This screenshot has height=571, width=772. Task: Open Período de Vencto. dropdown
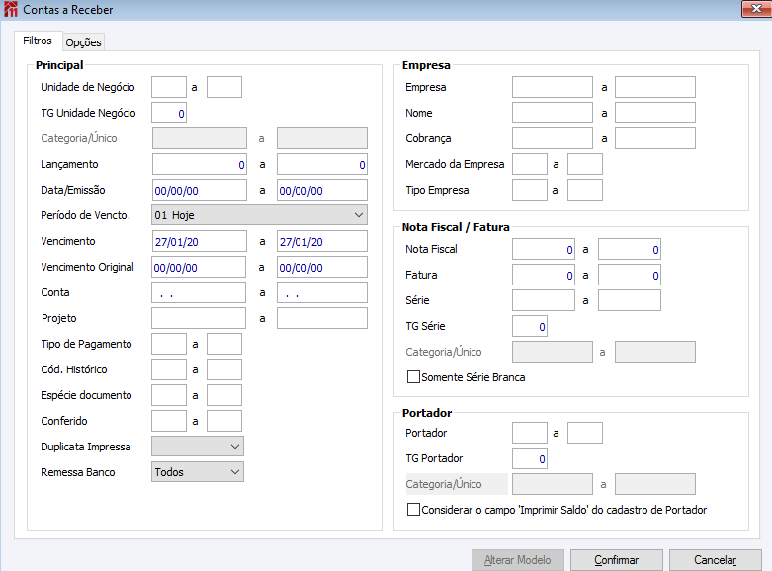259,215
